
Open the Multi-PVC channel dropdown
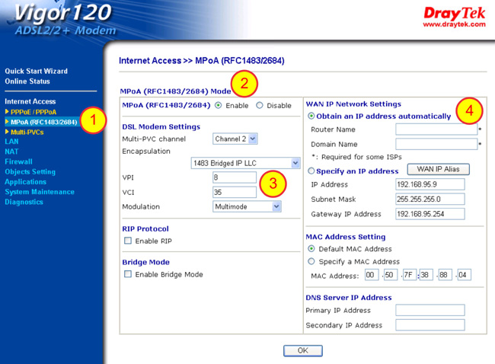click(235, 139)
